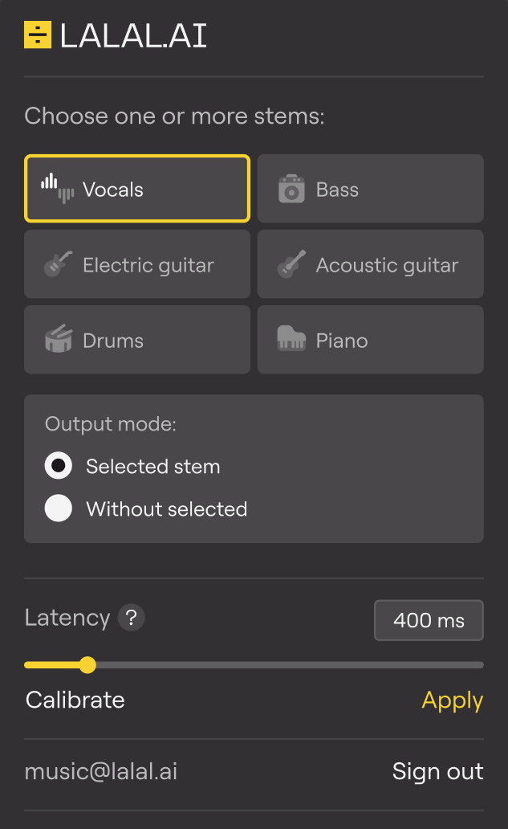Viewport: 508px width, 829px height.
Task: Click the LALAL.AI logo icon
Action: [x=38, y=35]
